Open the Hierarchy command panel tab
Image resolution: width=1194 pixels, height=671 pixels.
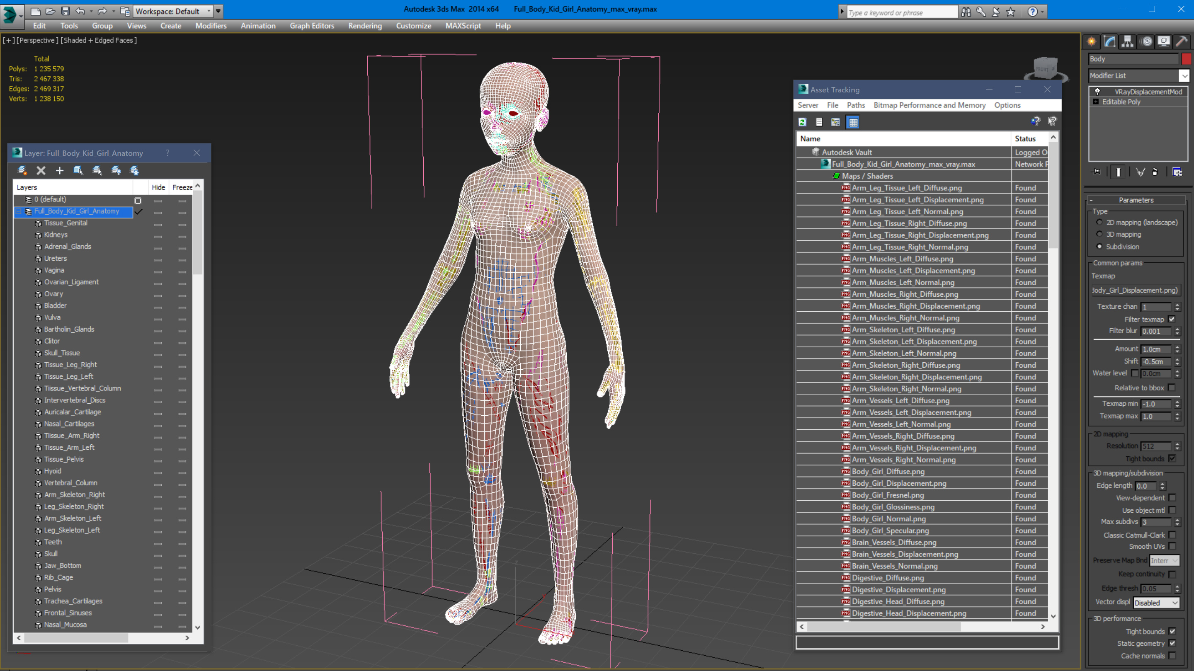(x=1127, y=42)
